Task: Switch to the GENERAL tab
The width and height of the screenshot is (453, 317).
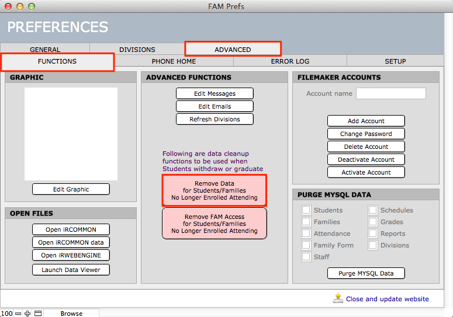Action: (45, 48)
